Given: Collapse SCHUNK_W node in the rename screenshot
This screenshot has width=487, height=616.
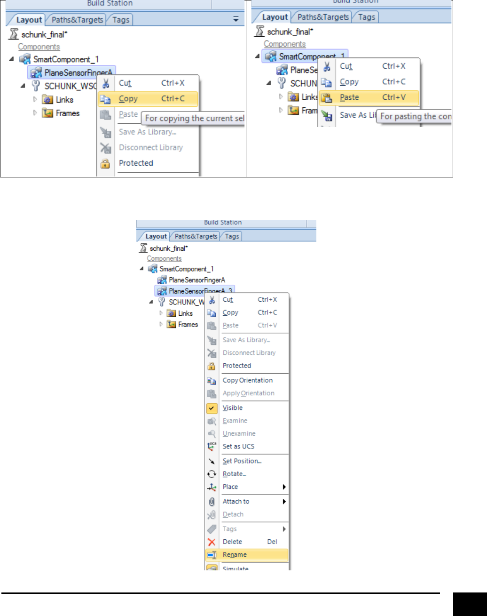Looking at the screenshot, I should click(x=152, y=302).
